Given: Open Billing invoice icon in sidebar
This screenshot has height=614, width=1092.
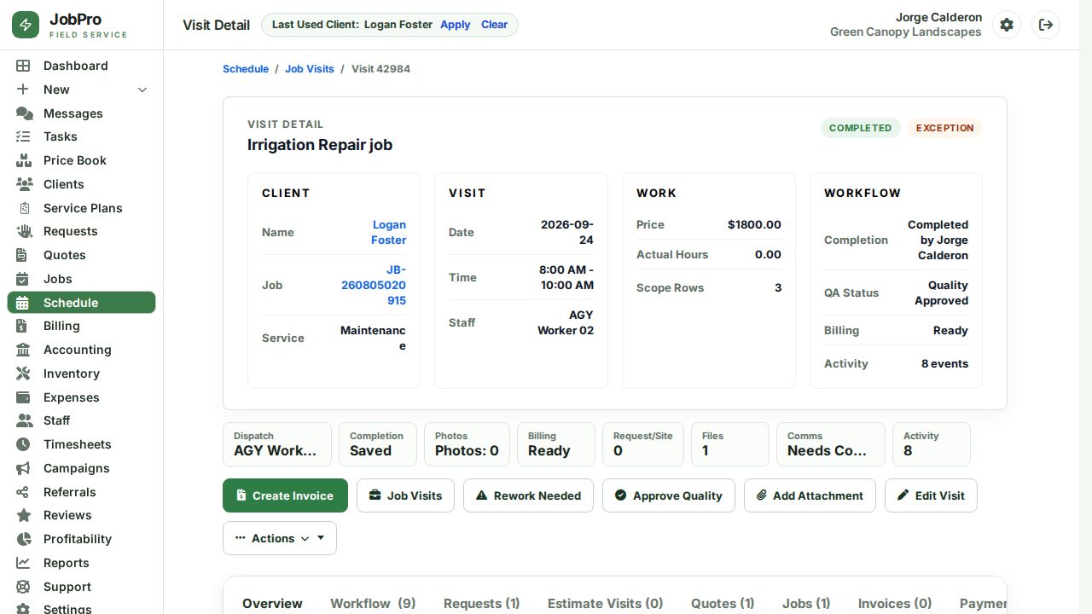Looking at the screenshot, I should tap(23, 326).
